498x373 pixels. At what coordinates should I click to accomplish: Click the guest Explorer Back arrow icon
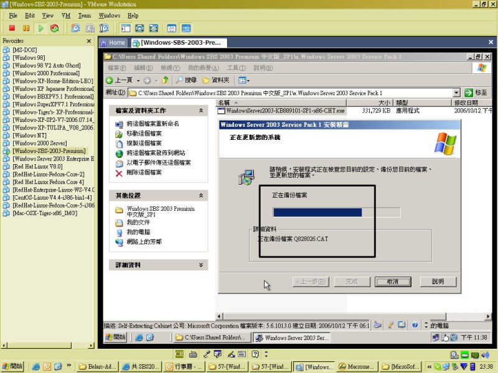(110, 80)
